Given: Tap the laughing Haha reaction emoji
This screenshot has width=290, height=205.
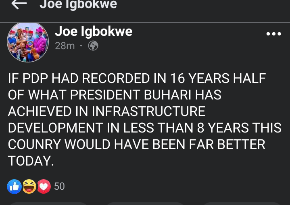Looking at the screenshot, I should (29, 186).
